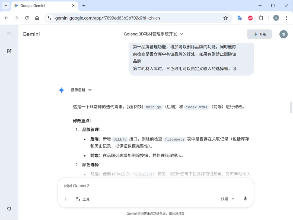The height and width of the screenshot is (220, 293).
Task: Bookmark this page with star icon
Action: pos(225,18)
